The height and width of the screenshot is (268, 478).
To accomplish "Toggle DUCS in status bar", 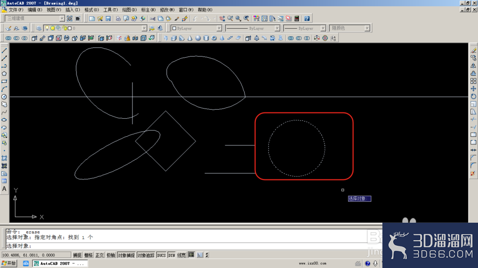I will click(x=161, y=255).
